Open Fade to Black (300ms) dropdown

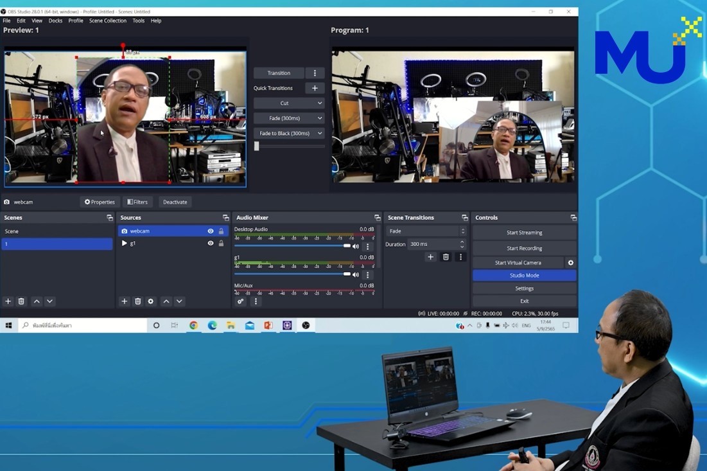289,134
